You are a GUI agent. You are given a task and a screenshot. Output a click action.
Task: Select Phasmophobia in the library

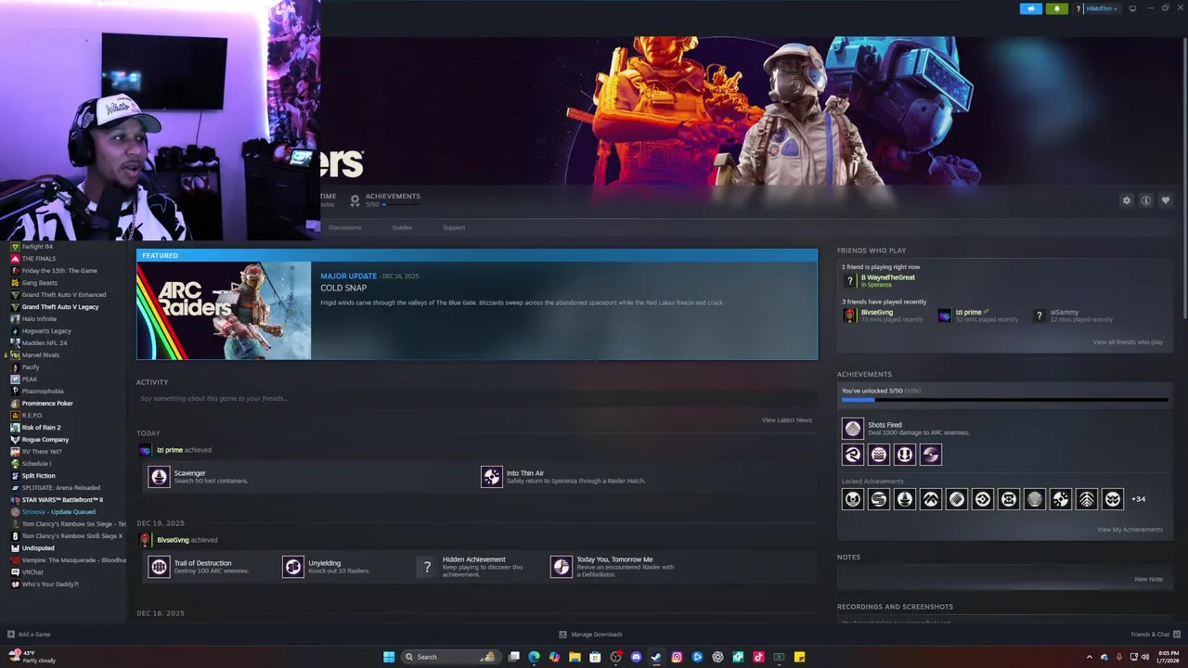[43, 392]
